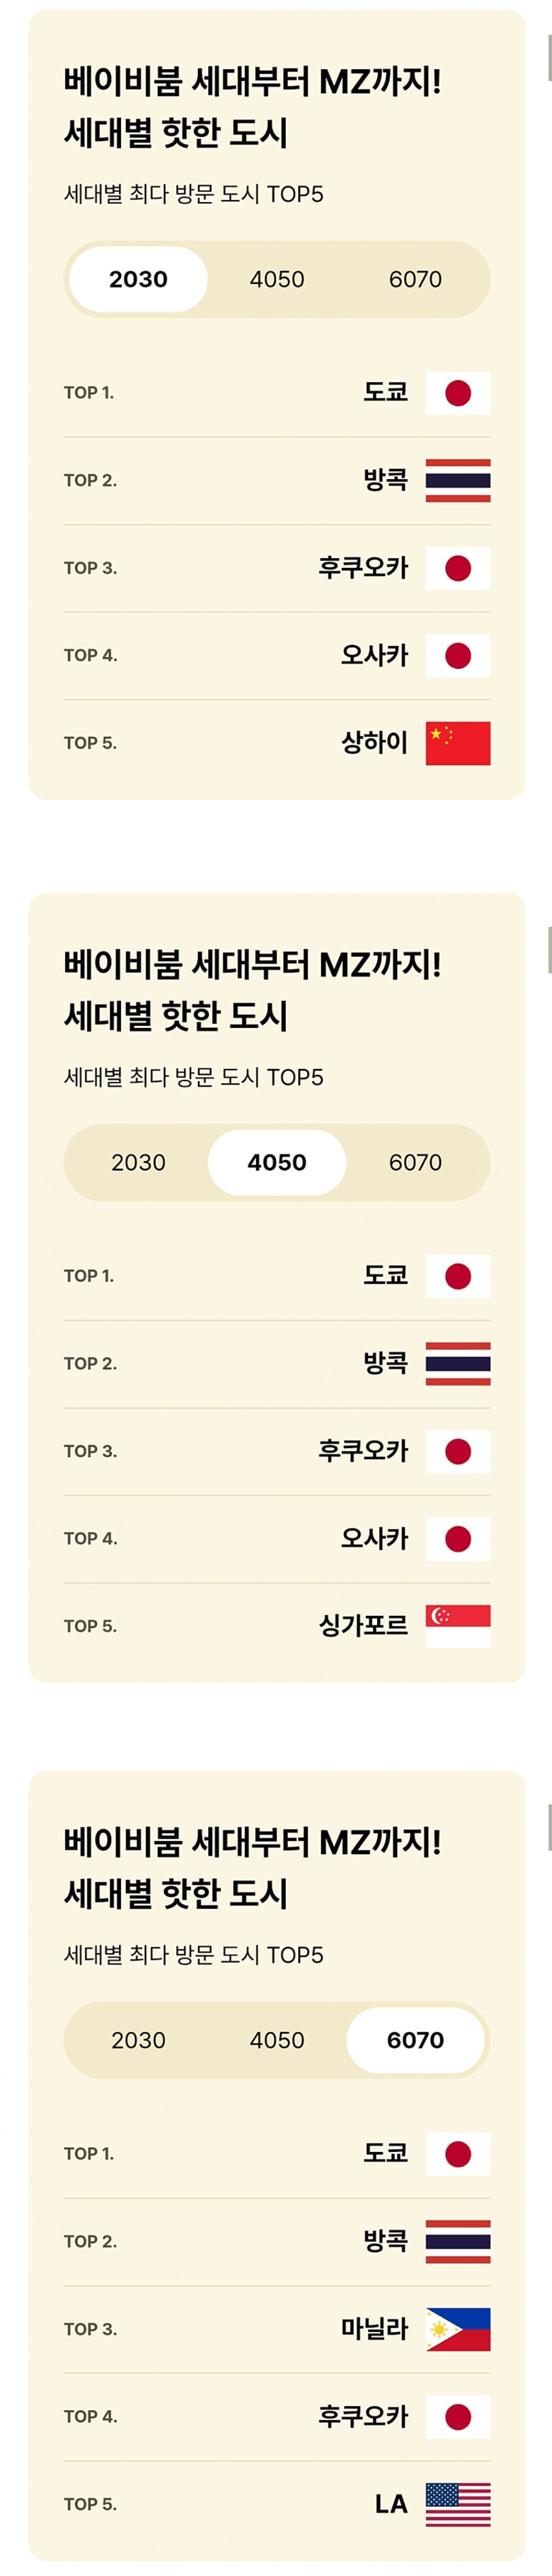Select the highlighted 4050 age tab

[277, 1162]
